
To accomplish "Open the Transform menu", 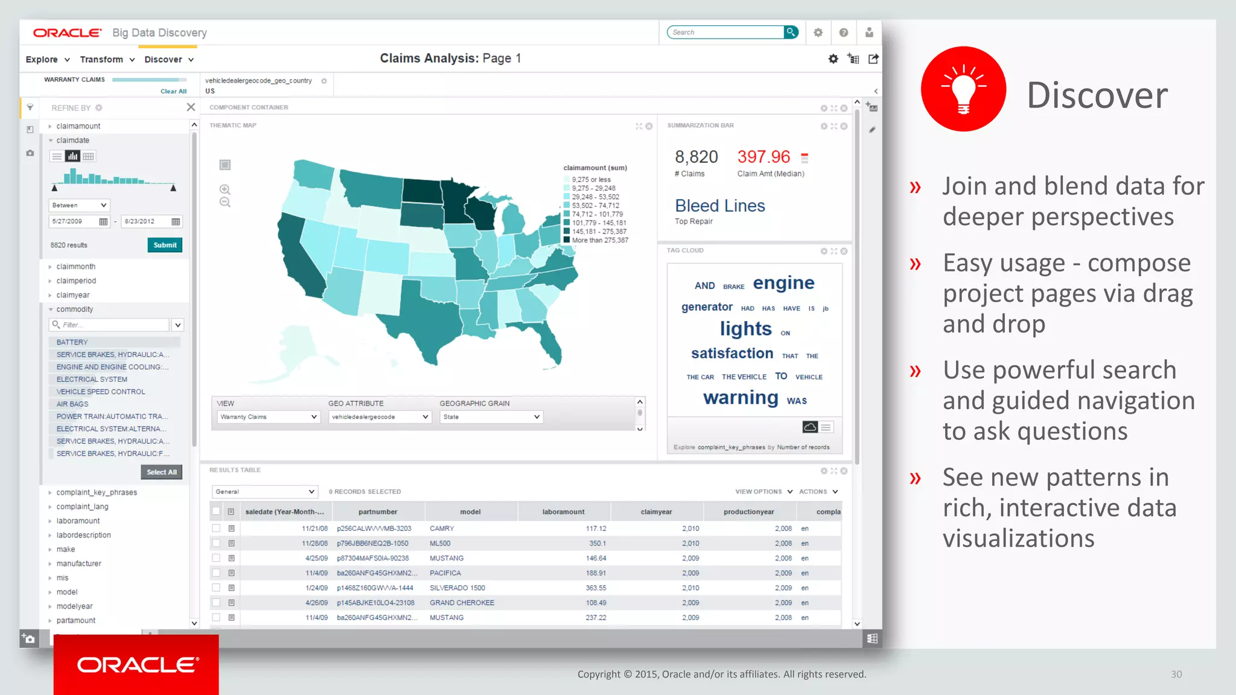I will [x=107, y=59].
